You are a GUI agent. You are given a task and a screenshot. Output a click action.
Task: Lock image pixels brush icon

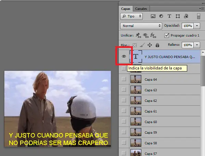pos(142,45)
